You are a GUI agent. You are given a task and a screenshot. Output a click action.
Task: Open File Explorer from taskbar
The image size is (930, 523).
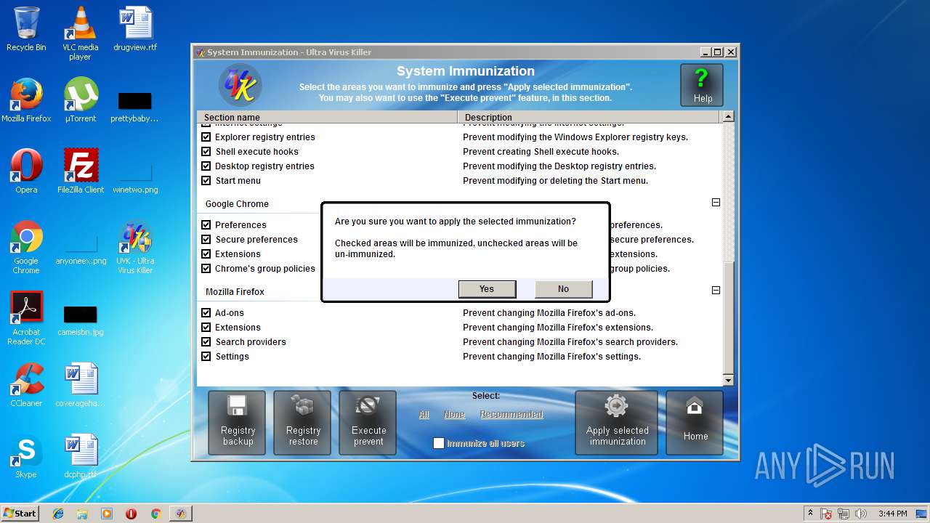tap(82, 514)
